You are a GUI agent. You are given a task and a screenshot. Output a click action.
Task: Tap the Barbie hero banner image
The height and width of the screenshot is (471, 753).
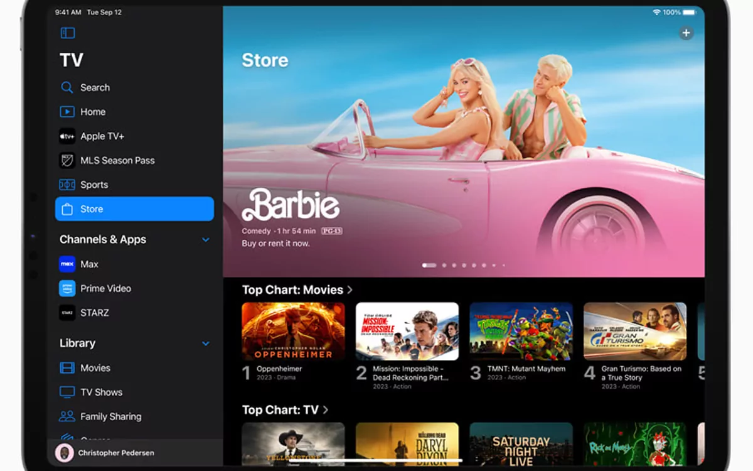[x=464, y=141]
